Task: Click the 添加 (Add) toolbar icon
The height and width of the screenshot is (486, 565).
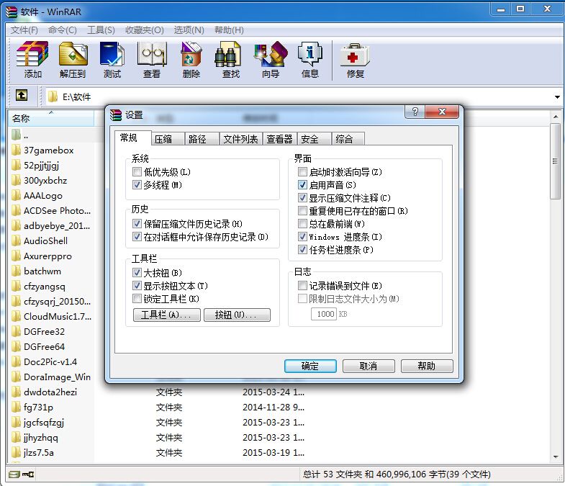Action: tap(32, 54)
